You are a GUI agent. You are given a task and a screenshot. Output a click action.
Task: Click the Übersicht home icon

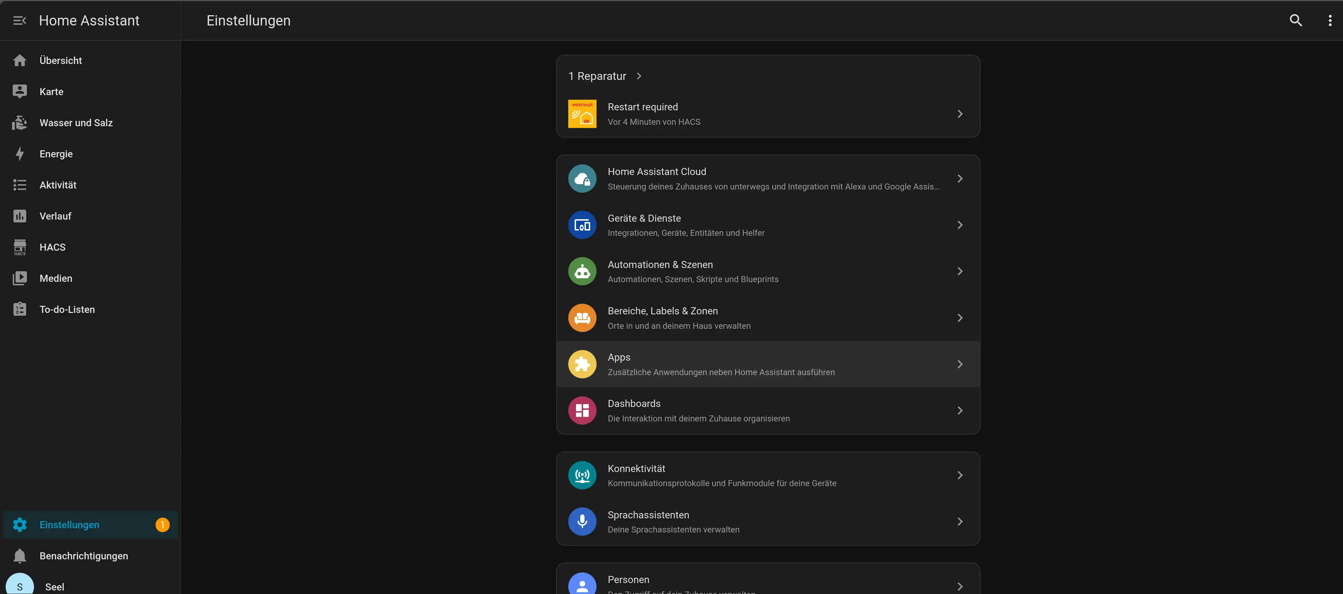pyautogui.click(x=20, y=60)
